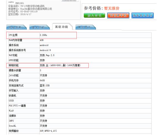Click the orange 同品牌手机 button
Image resolution: width=157 pixels, height=135 pixels.
(x=118, y=15)
